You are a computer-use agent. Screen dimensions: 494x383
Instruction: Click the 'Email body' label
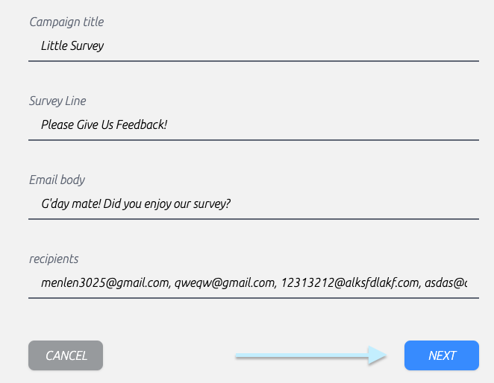[57, 180]
